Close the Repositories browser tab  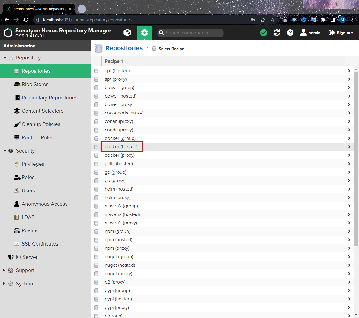pyautogui.click(x=71, y=9)
